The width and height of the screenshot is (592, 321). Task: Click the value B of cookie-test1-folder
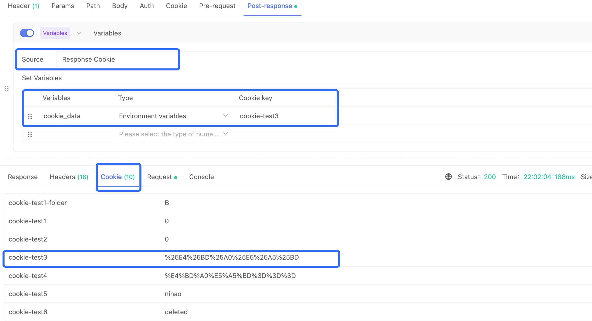tap(167, 203)
